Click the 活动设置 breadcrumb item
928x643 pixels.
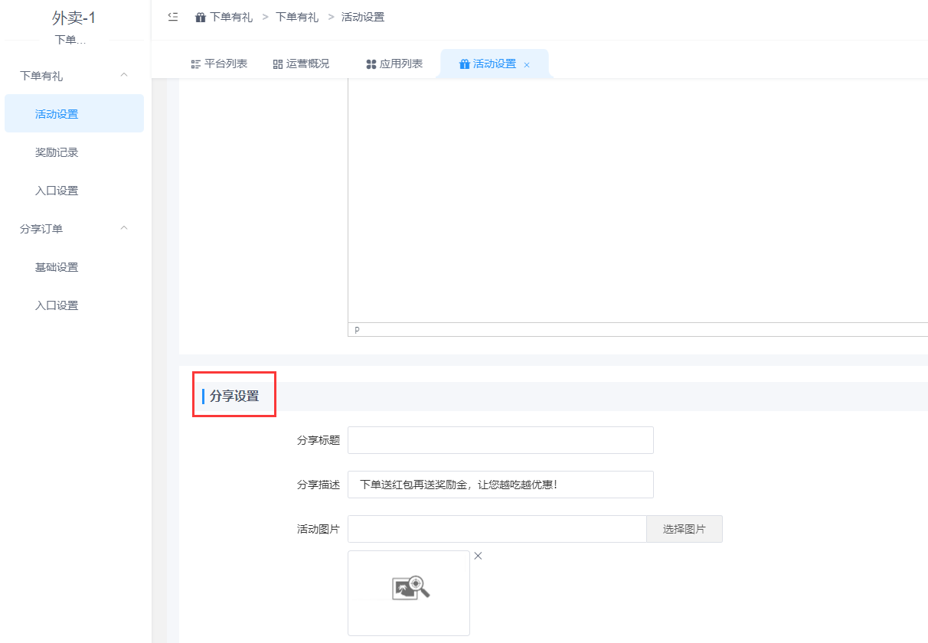pos(363,17)
